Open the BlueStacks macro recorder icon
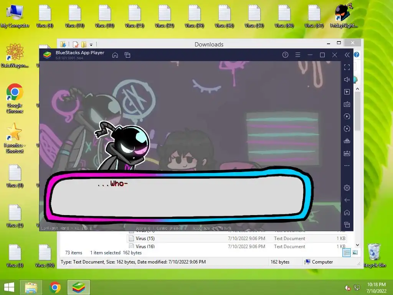 click(347, 116)
